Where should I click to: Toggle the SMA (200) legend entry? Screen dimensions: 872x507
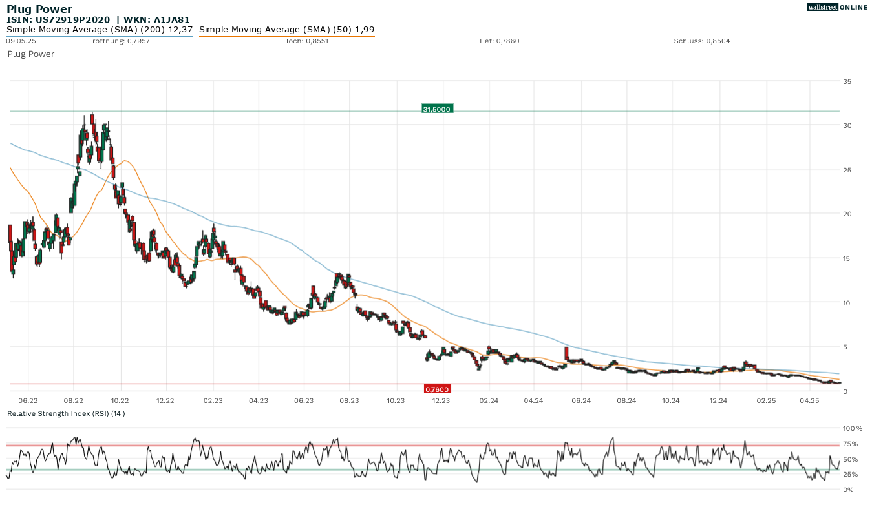tap(100, 30)
